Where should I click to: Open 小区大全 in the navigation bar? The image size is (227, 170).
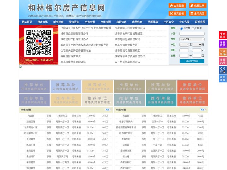pos(169,22)
